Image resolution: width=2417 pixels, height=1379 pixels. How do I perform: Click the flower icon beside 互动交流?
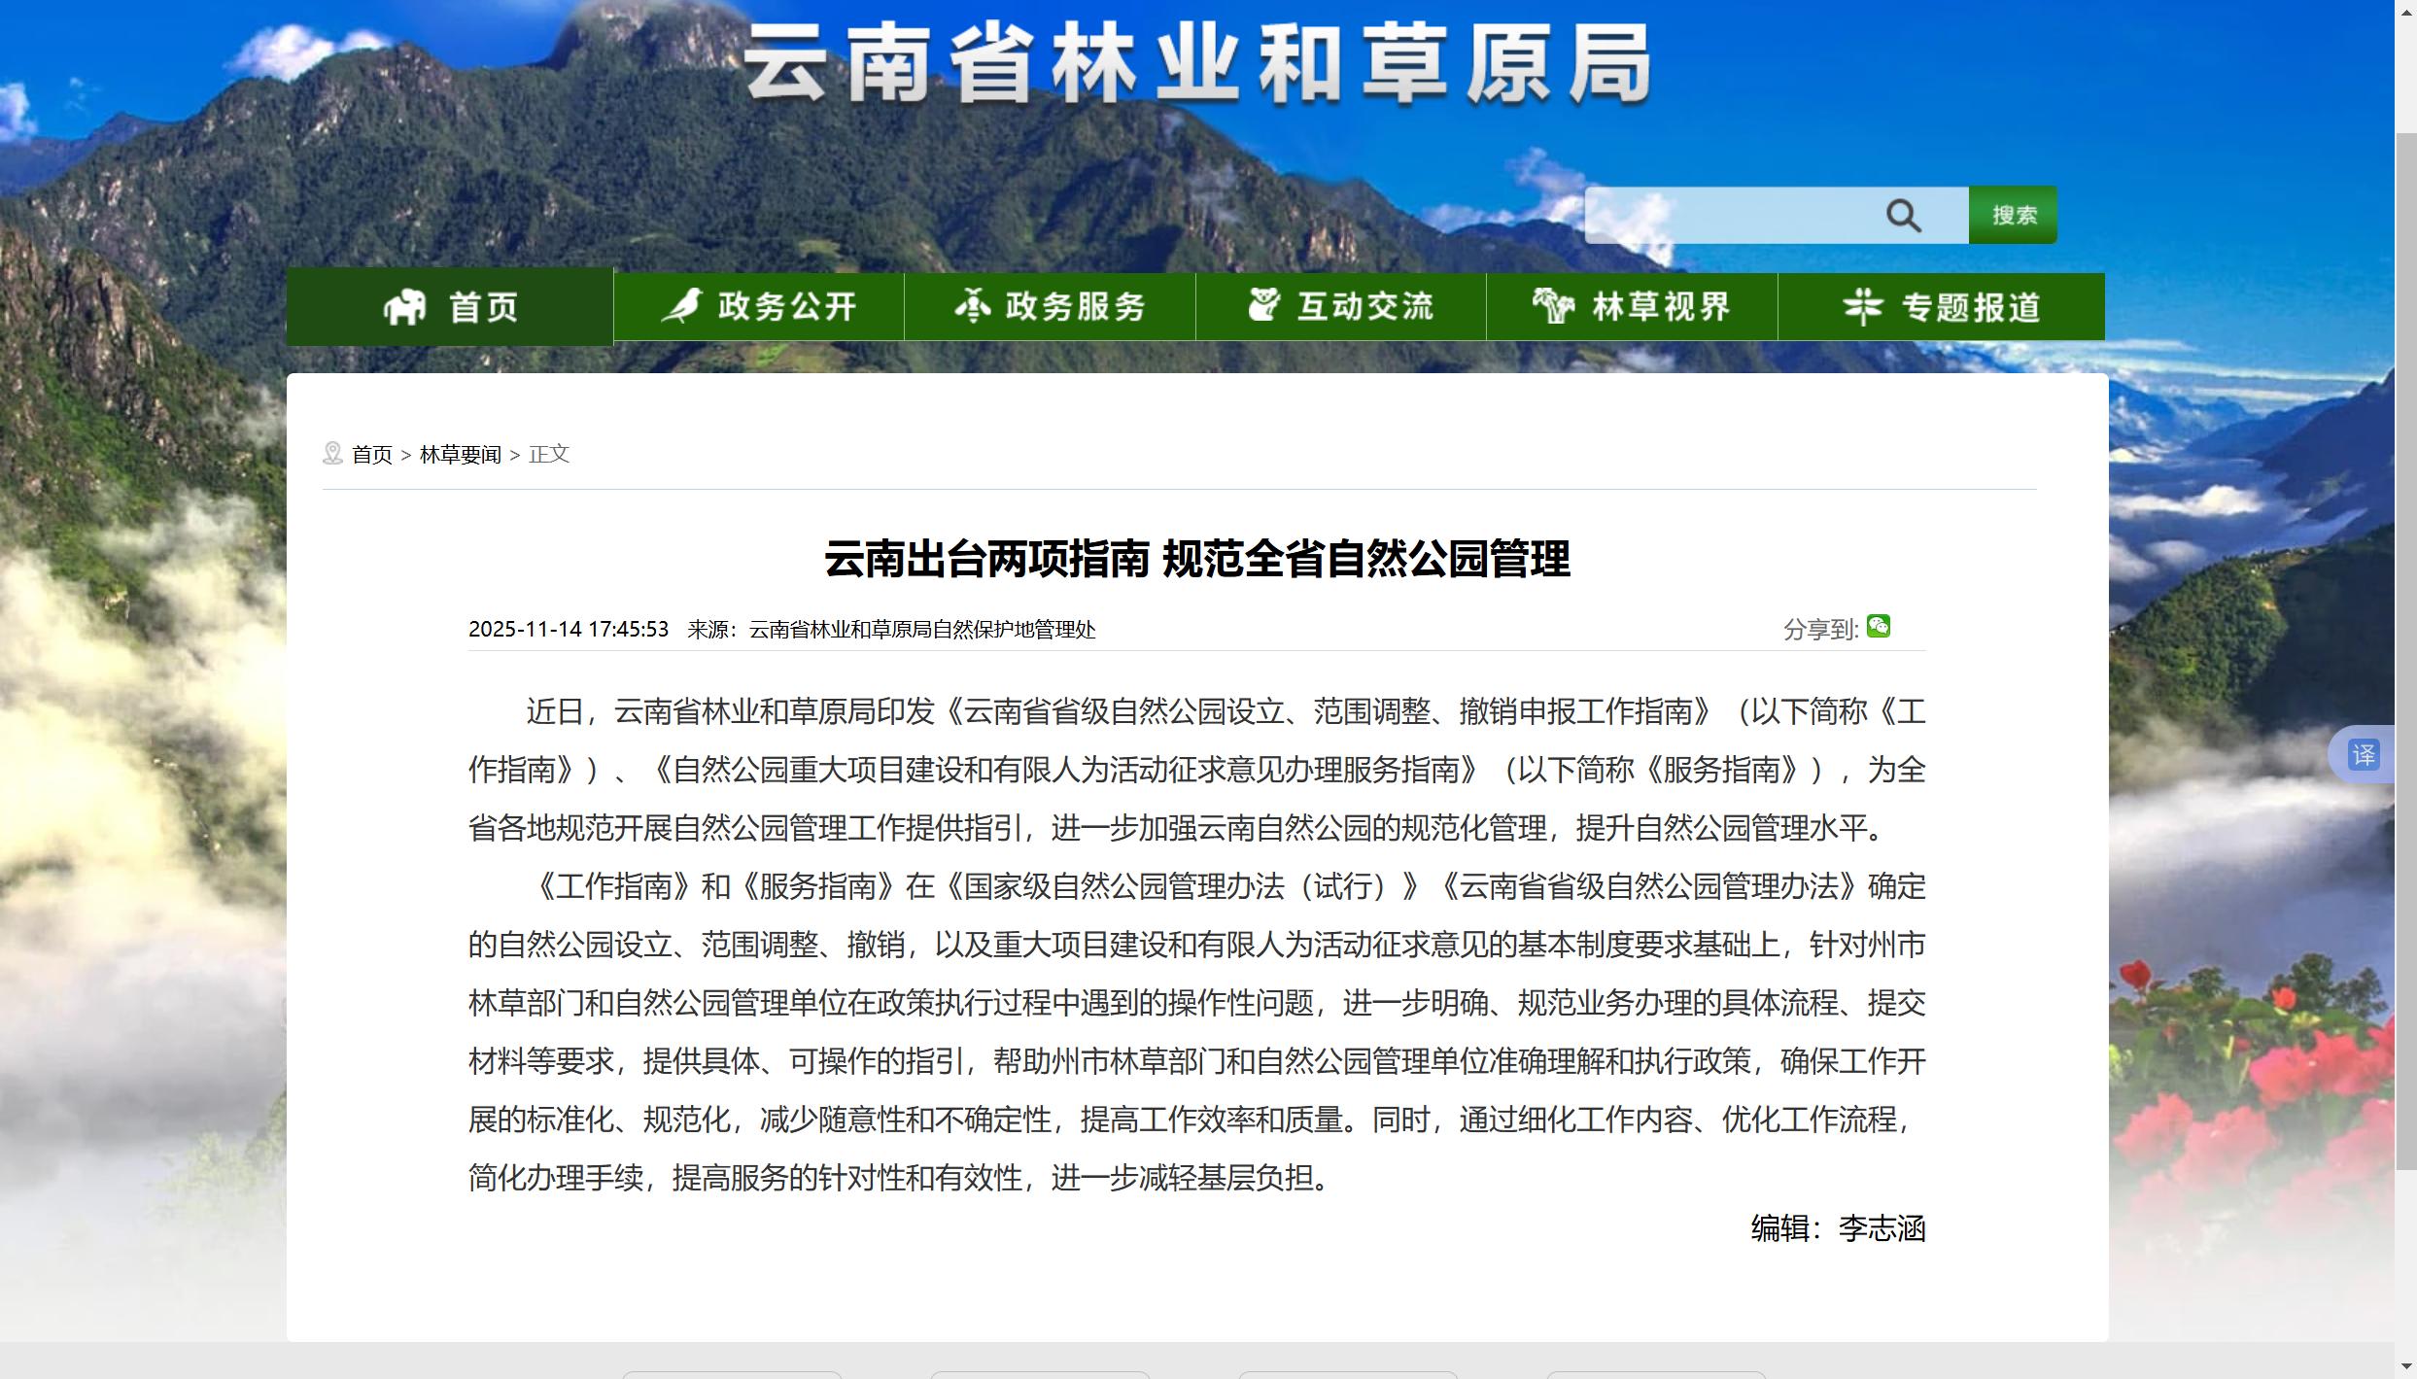[x=1263, y=305]
